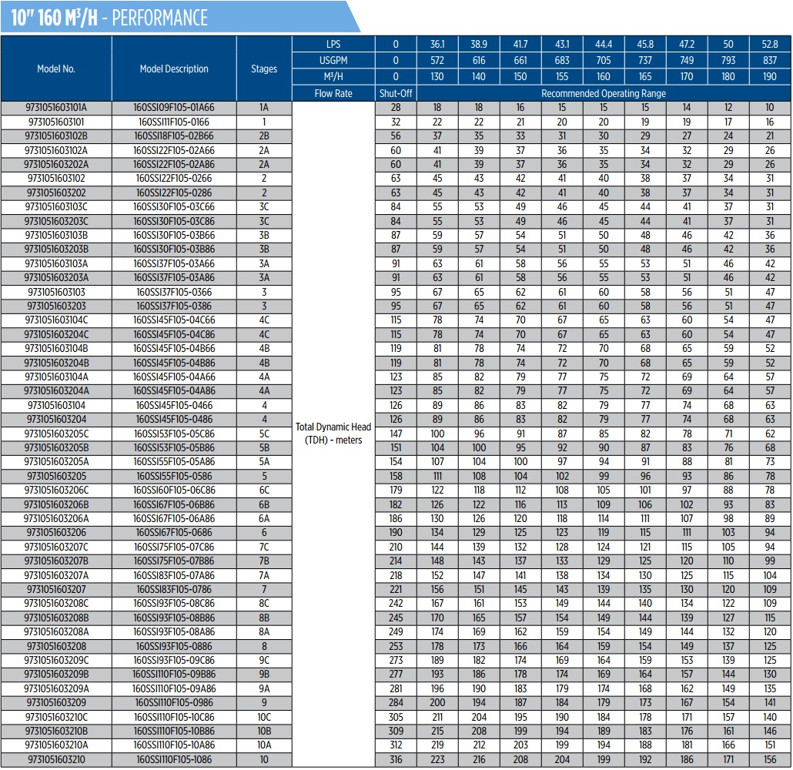793x770 pixels.
Task: Click the "USGPM" row label in header
Action: tap(333, 60)
